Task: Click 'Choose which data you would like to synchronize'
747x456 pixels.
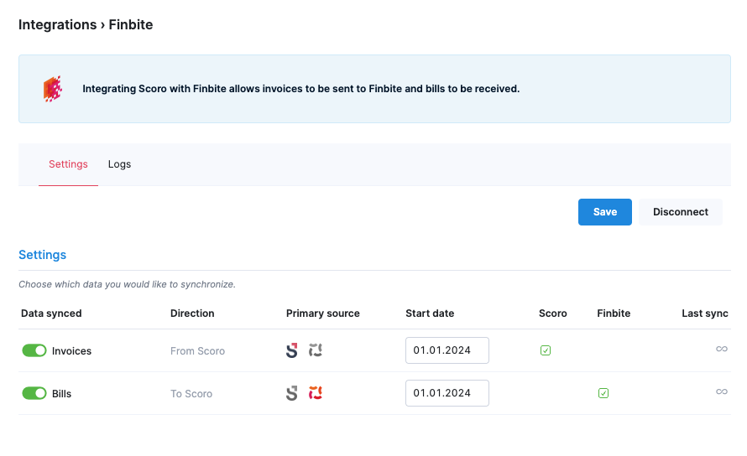Action: click(x=128, y=284)
